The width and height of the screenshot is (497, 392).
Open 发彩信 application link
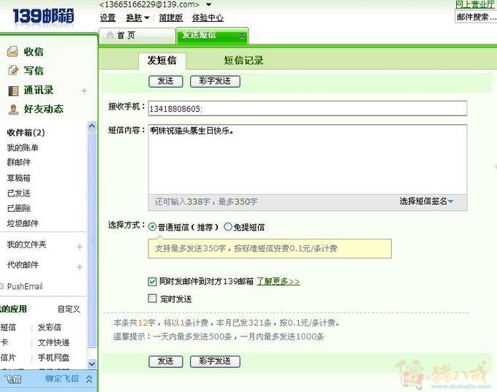click(x=49, y=327)
